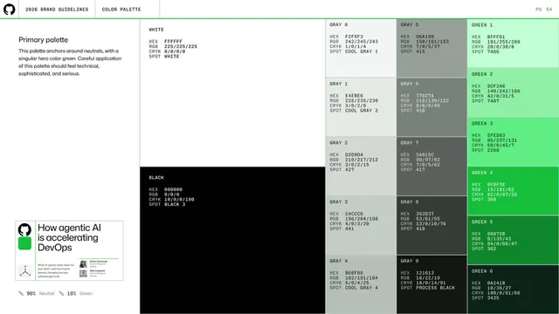Click the Primary palette heading
The image size is (559, 314).
click(x=43, y=40)
